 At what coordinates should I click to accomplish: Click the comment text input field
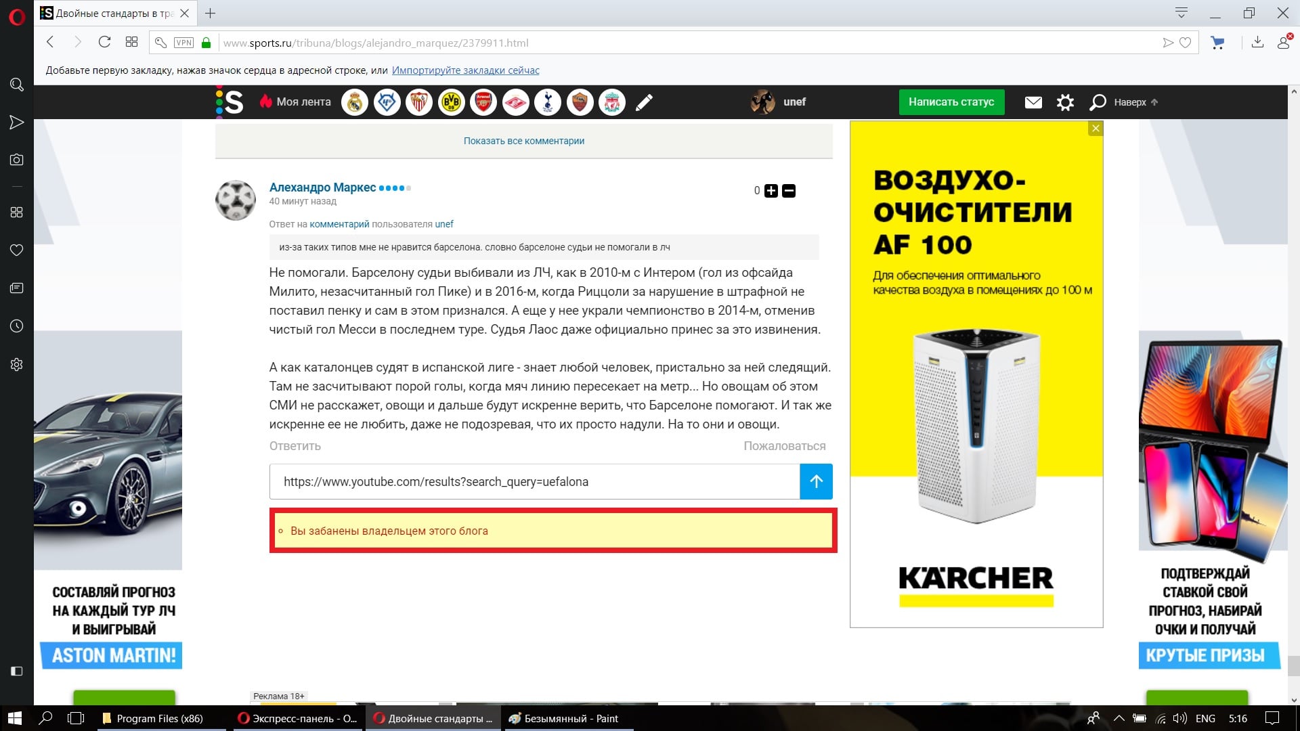point(534,481)
